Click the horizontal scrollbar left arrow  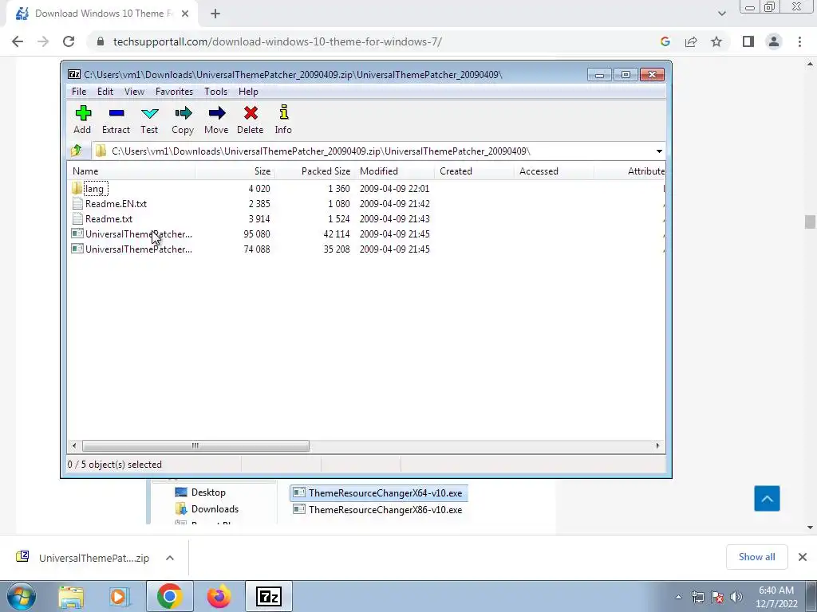(x=74, y=446)
